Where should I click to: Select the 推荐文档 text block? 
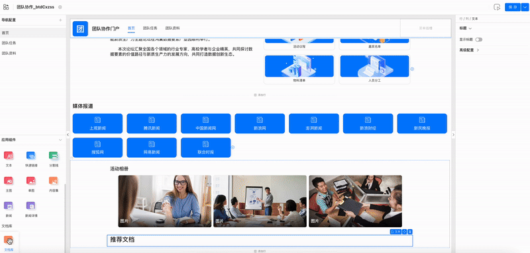(x=260, y=240)
